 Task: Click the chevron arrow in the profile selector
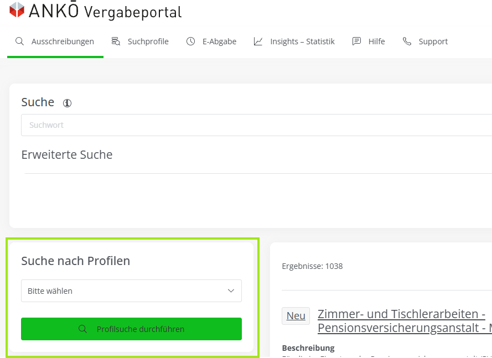point(231,291)
